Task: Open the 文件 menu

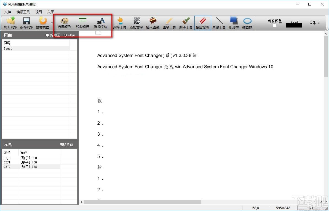Action: pyautogui.click(x=8, y=12)
